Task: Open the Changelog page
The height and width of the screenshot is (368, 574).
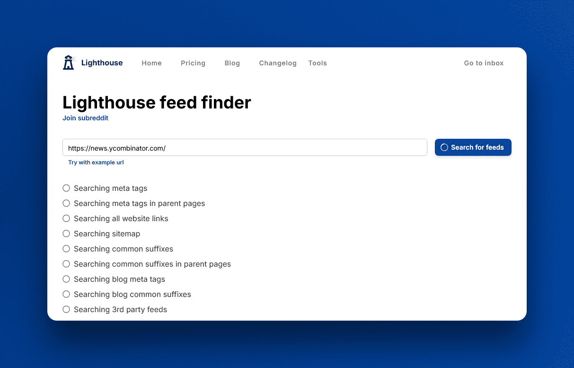Action: pos(278,63)
